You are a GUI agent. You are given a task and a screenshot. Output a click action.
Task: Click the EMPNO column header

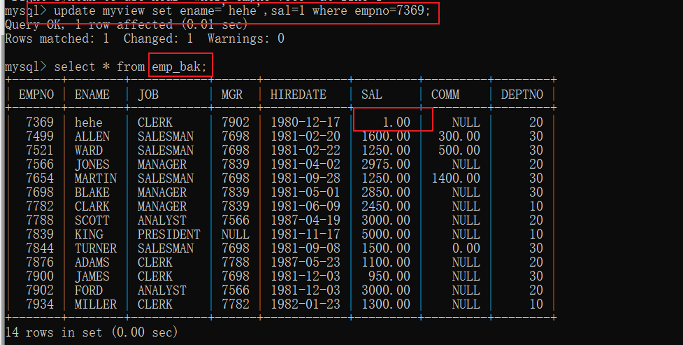36,94
